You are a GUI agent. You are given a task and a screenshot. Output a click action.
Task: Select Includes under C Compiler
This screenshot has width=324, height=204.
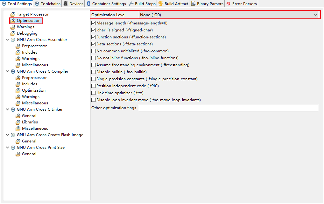coord(30,84)
